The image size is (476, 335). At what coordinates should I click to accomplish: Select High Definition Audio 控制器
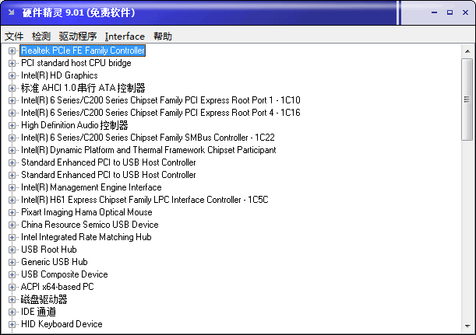[74, 125]
